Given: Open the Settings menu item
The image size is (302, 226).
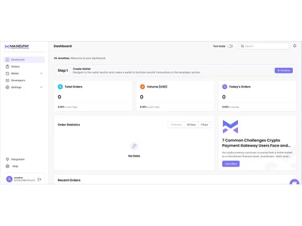Looking at the screenshot, I should [24, 87].
